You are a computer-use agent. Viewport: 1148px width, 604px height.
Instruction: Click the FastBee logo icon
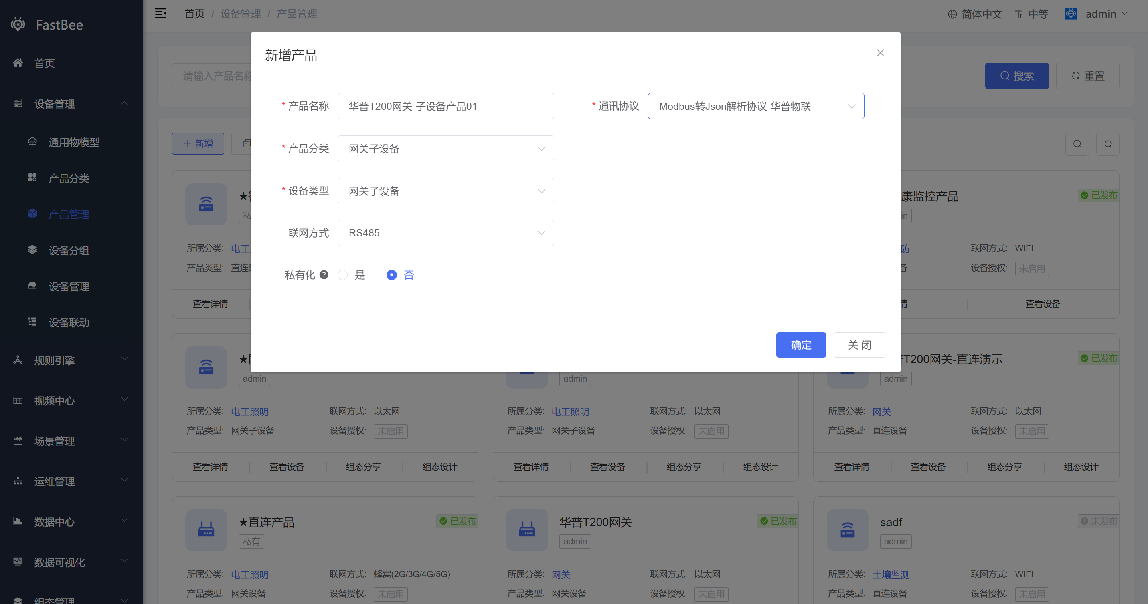(18, 24)
